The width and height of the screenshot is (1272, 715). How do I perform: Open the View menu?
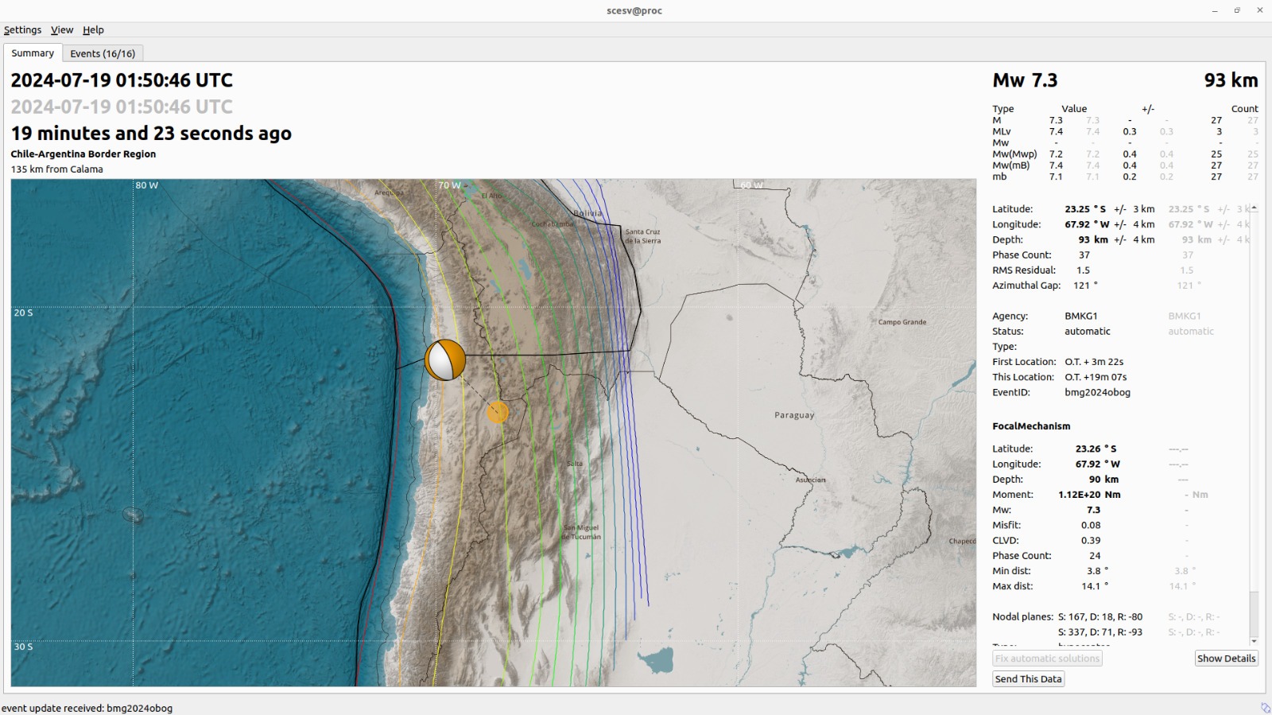62,30
